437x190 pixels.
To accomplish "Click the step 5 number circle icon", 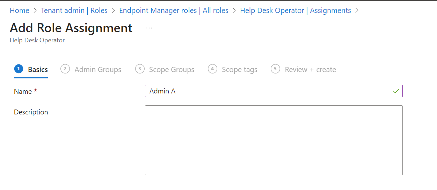I will point(275,69).
